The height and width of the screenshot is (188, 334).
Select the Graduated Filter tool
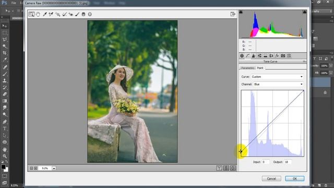[x=83, y=14]
